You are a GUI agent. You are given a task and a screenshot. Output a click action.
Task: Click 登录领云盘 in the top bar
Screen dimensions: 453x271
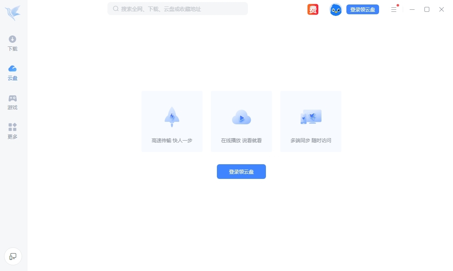coord(362,9)
